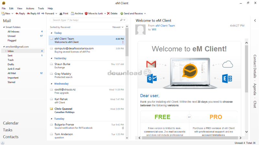
Task: Open the File menu
Action: 4,8
